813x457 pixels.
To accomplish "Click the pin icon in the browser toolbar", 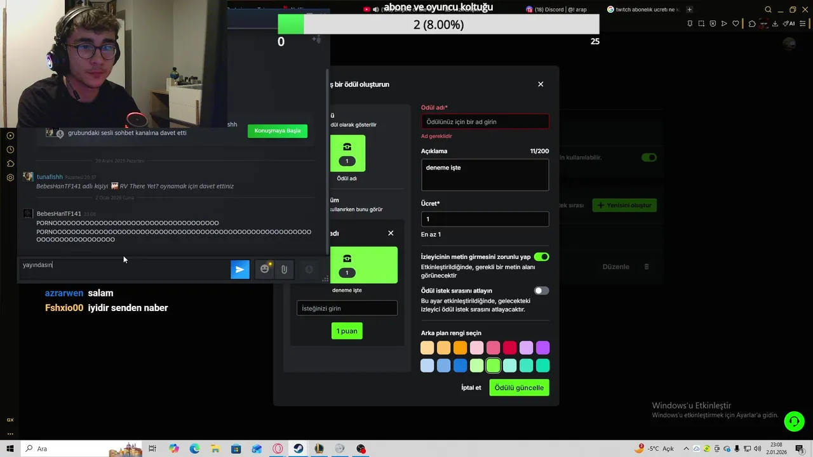I will click(690, 24).
